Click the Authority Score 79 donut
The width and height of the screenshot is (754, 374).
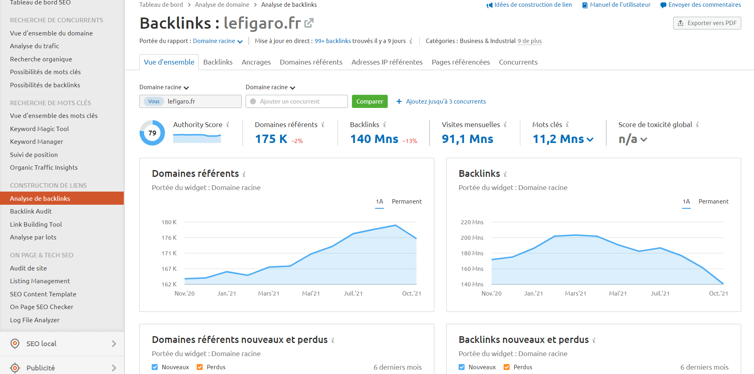click(152, 133)
